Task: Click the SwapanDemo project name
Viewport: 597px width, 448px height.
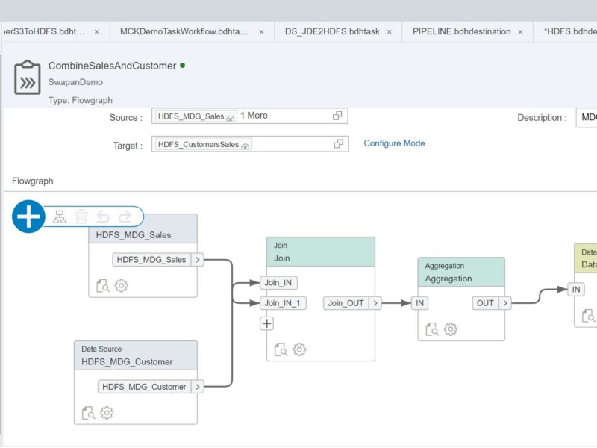Action: pyautogui.click(x=76, y=82)
